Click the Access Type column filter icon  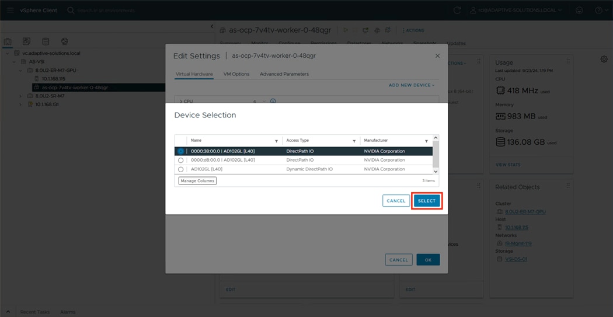pyautogui.click(x=354, y=141)
